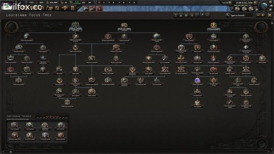Open the Construction crane tab in top bar

[50, 8]
